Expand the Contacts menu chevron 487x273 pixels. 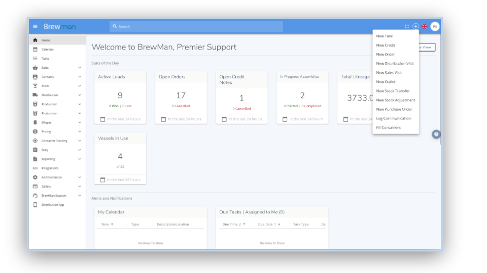coord(80,77)
